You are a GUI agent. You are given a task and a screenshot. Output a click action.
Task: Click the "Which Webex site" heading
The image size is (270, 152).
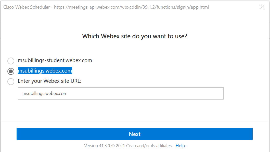pyautogui.click(x=135, y=36)
